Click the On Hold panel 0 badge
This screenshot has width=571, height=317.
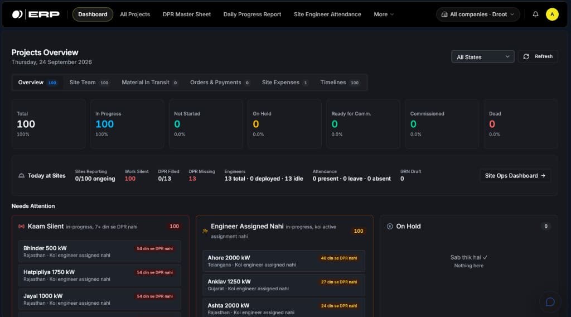coord(546,226)
